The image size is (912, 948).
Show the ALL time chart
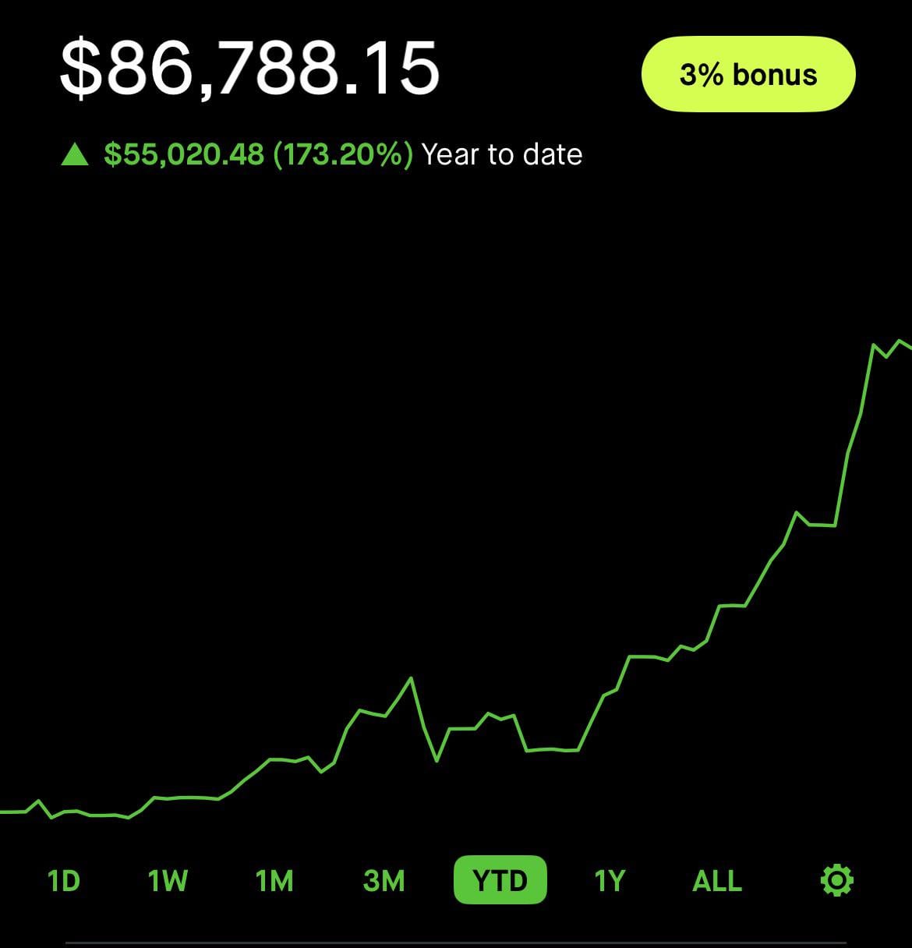coord(717,881)
